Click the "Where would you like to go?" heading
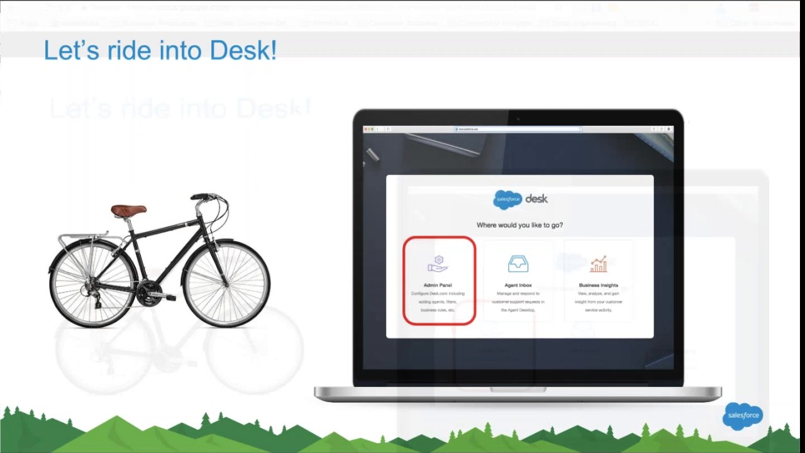805x453 pixels. [x=519, y=225]
